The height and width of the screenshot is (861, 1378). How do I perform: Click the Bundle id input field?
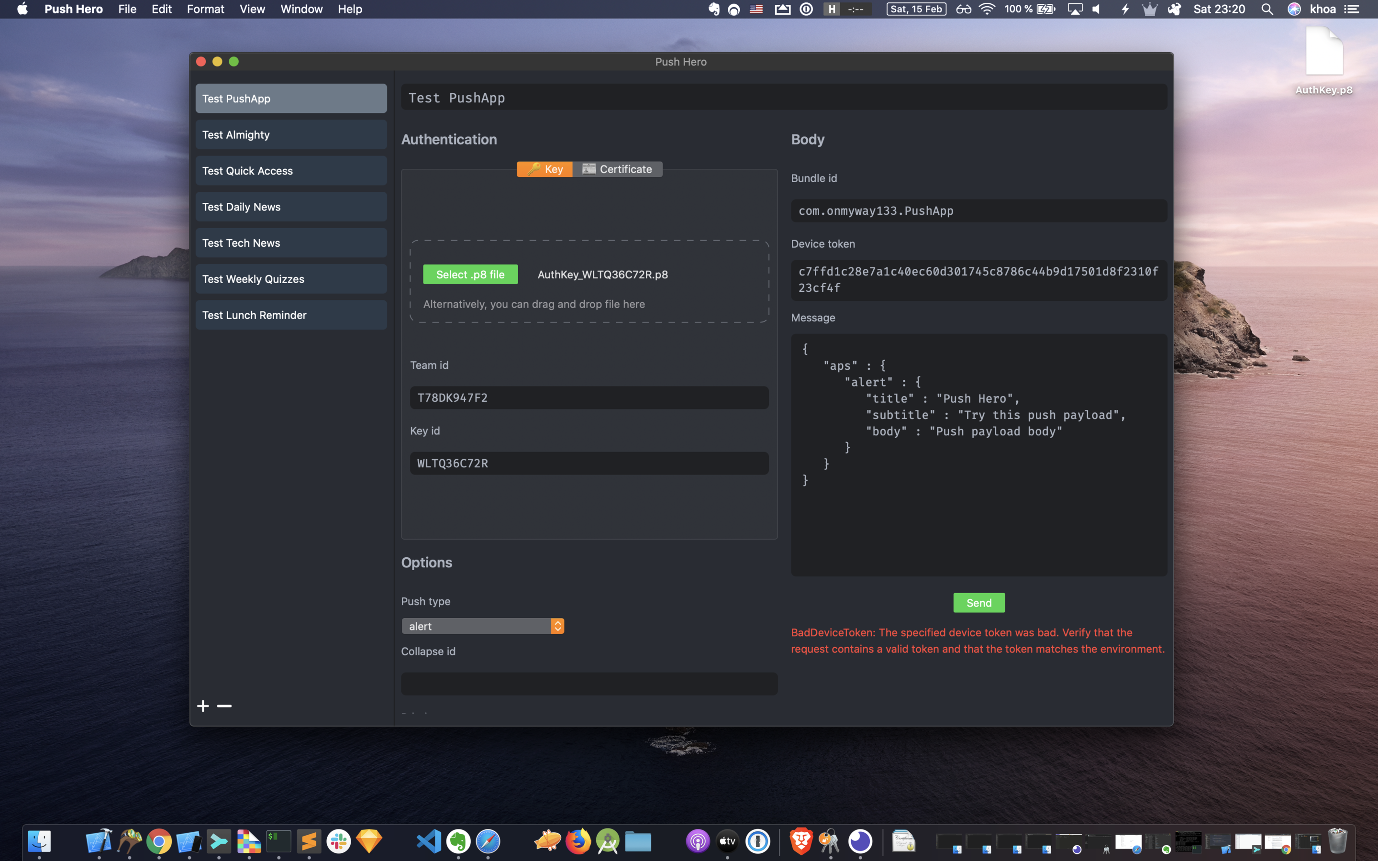click(979, 210)
